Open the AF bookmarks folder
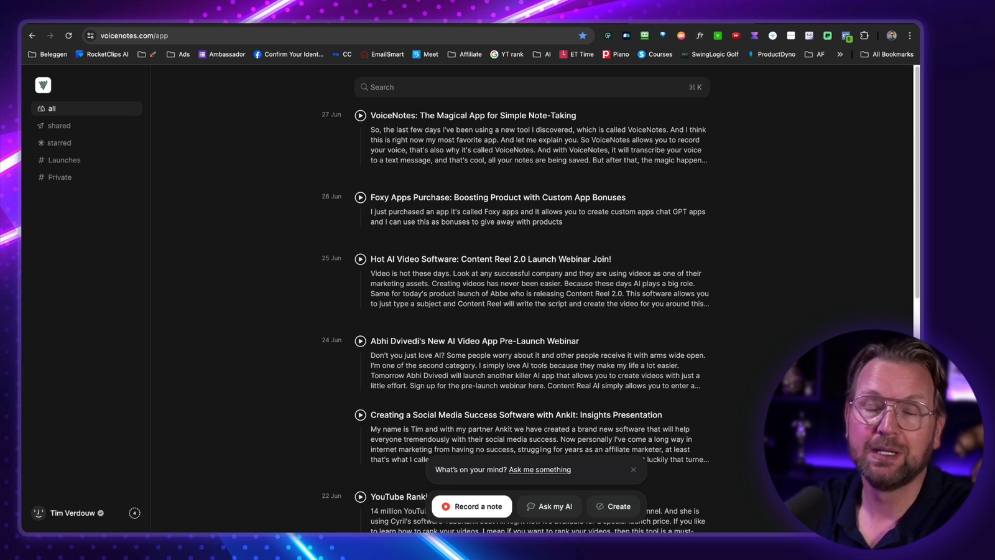995x560 pixels. (x=815, y=54)
